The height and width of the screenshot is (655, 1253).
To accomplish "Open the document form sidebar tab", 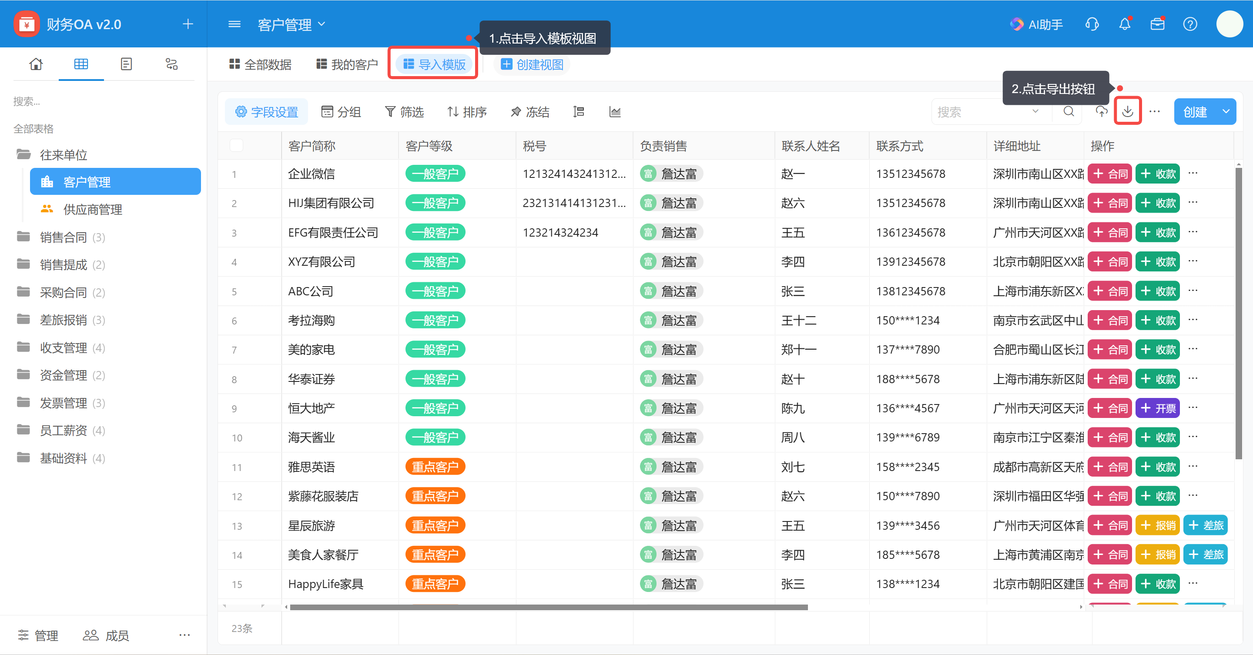I will pyautogui.click(x=126, y=63).
